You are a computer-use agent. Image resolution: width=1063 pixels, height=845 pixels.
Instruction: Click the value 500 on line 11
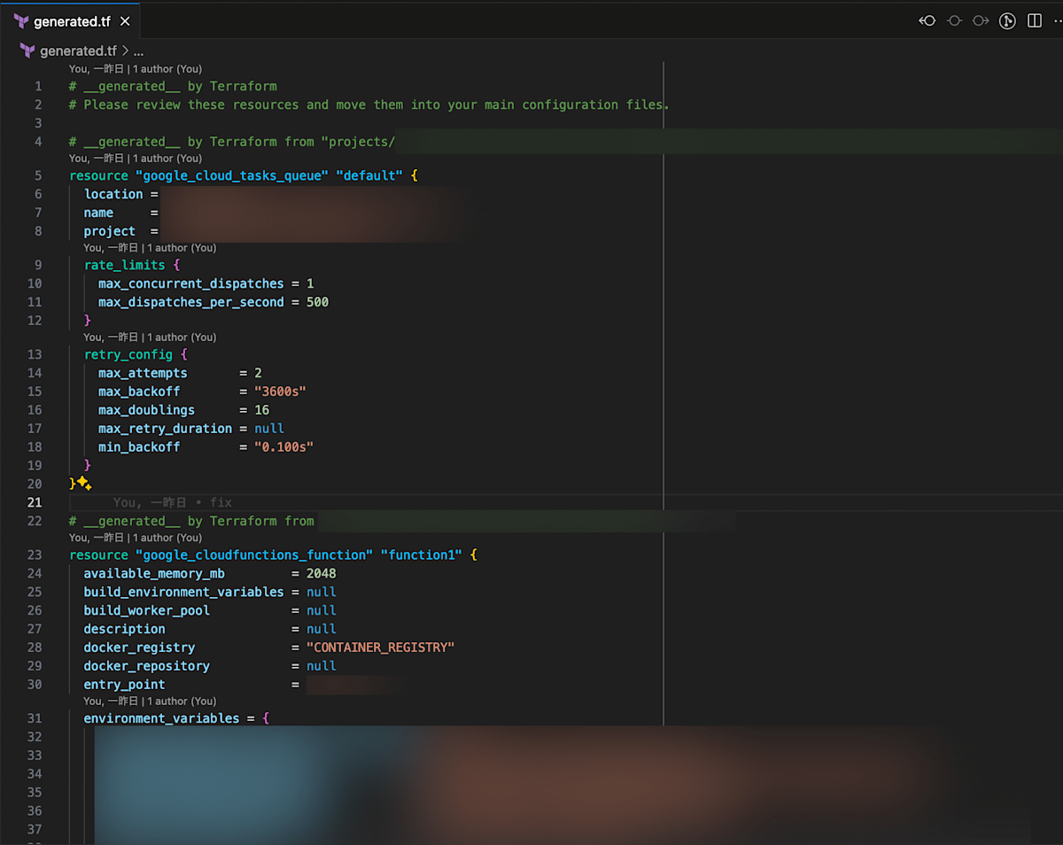(317, 302)
